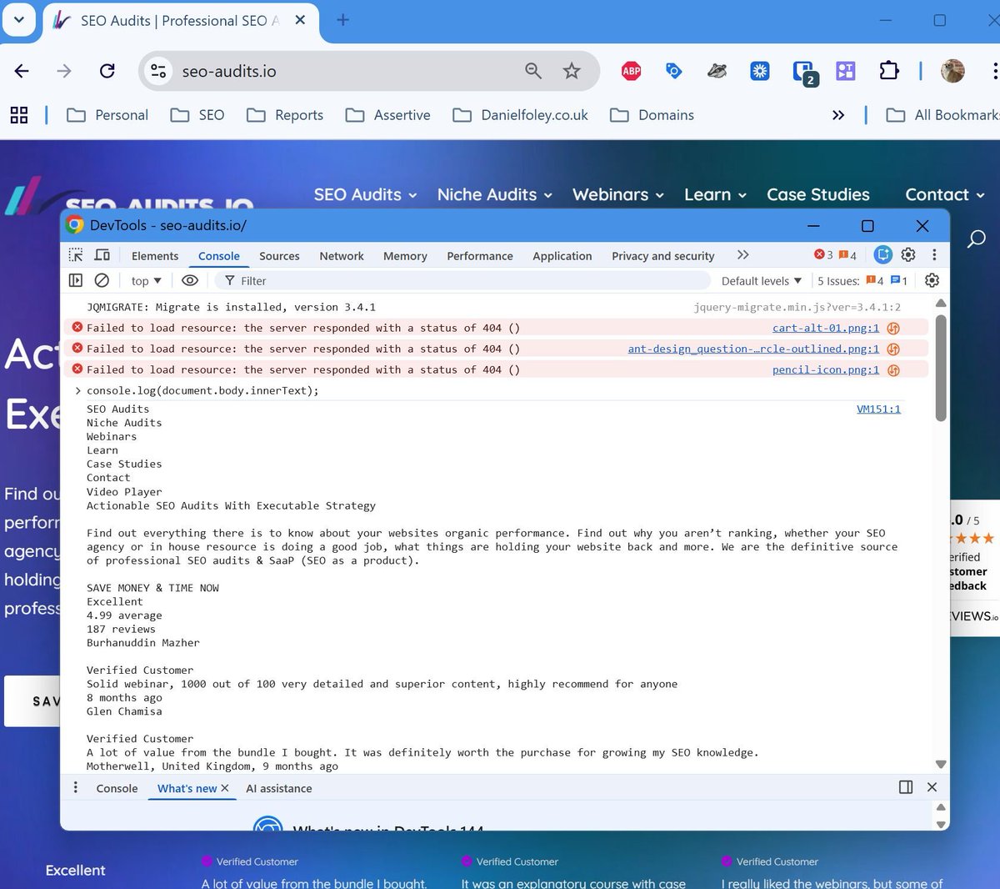1000x889 pixels.
Task: Click the console Filter input field
Action: click(x=462, y=281)
